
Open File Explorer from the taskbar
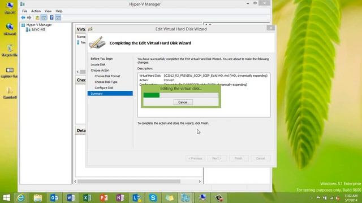38,198
